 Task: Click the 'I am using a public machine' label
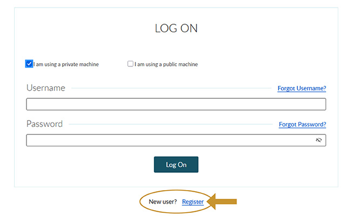166,64
